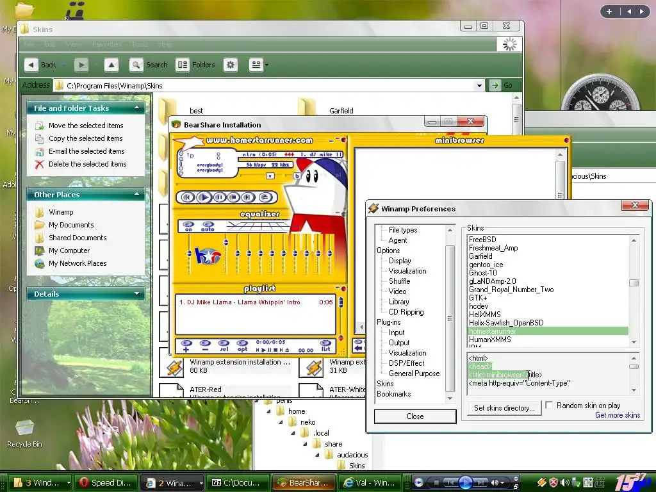
Task: Click the Winamp pause button
Action: (219, 197)
